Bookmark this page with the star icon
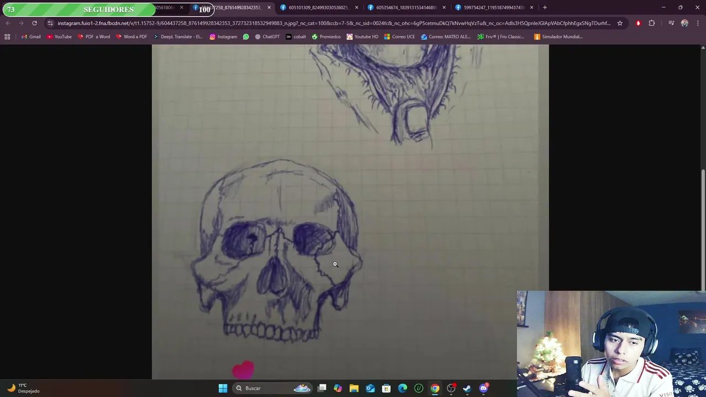Image resolution: width=706 pixels, height=397 pixels. pos(620,23)
